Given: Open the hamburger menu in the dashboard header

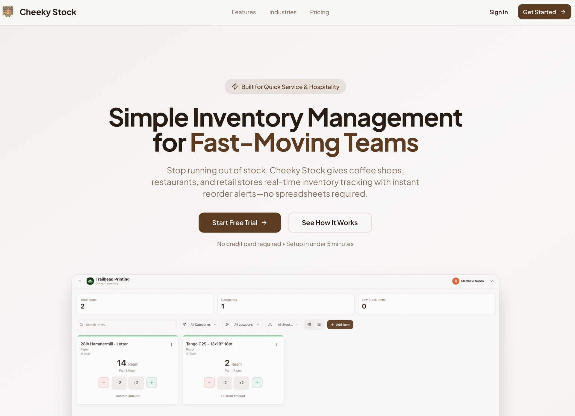Looking at the screenshot, I should [x=79, y=281].
